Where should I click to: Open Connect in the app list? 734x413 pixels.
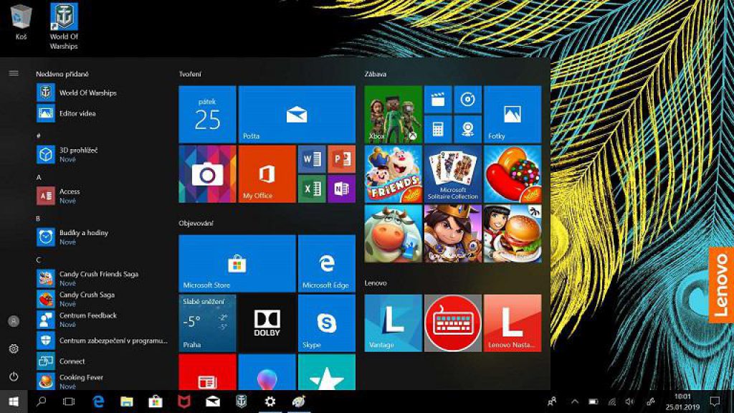pos(102,361)
